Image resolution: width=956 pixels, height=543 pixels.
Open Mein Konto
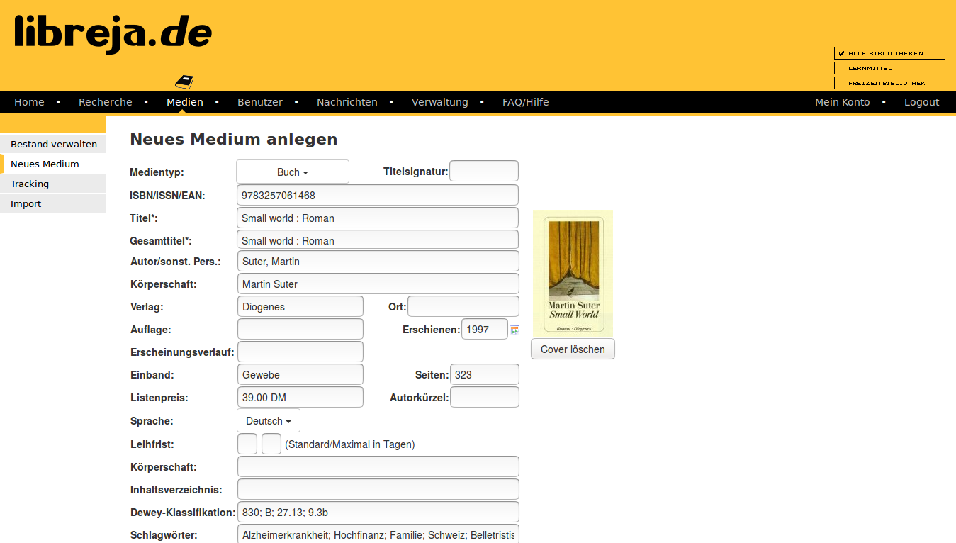click(842, 102)
